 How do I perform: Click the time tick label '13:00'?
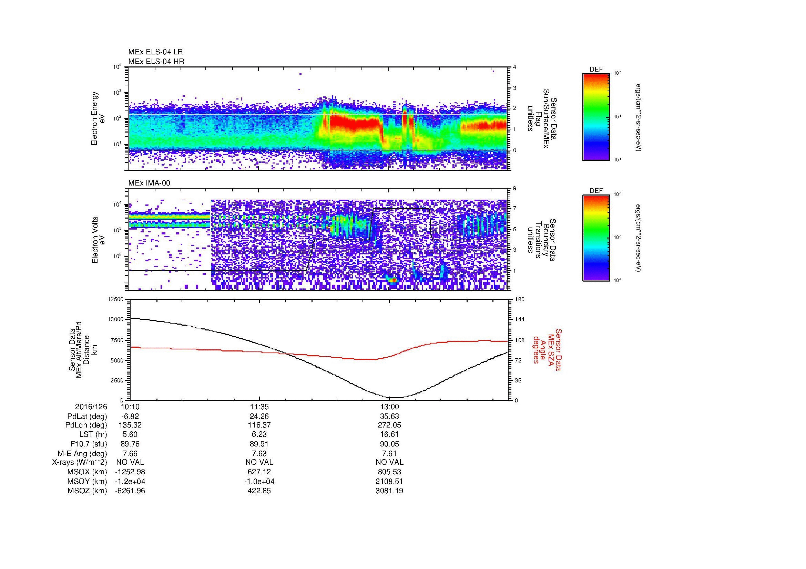click(x=389, y=407)
